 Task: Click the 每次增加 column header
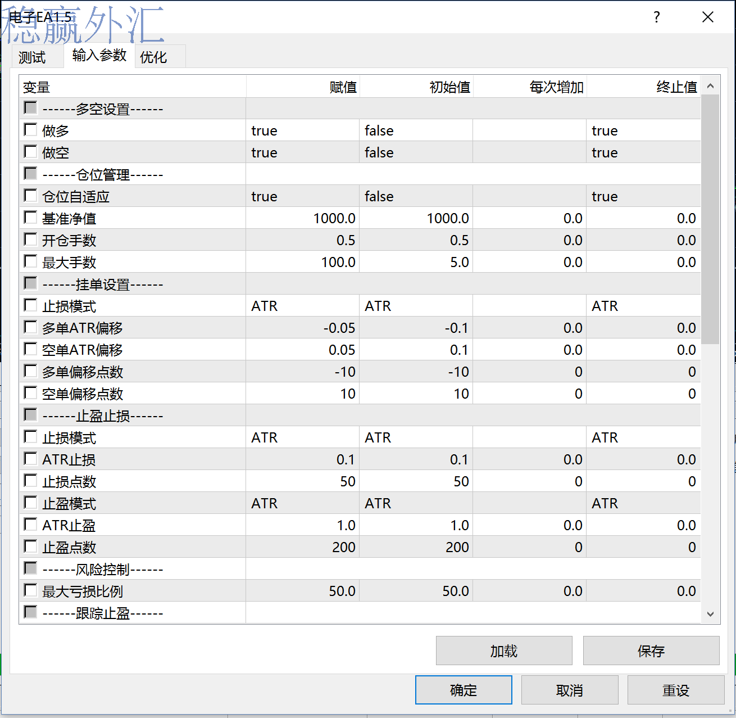pos(530,87)
